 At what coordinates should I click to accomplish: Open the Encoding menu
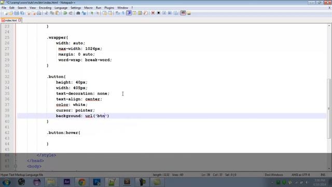click(45, 8)
